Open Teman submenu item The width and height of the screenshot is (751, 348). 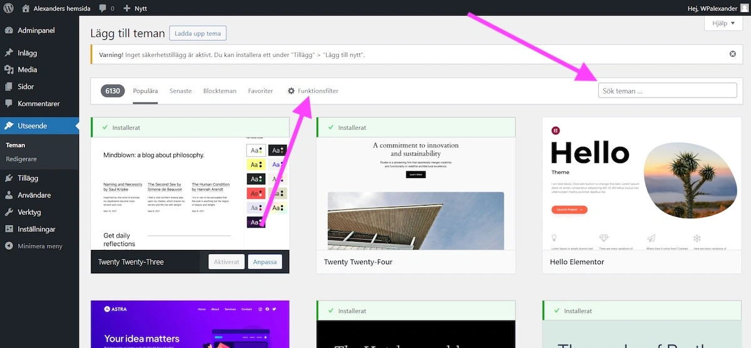tap(16, 145)
